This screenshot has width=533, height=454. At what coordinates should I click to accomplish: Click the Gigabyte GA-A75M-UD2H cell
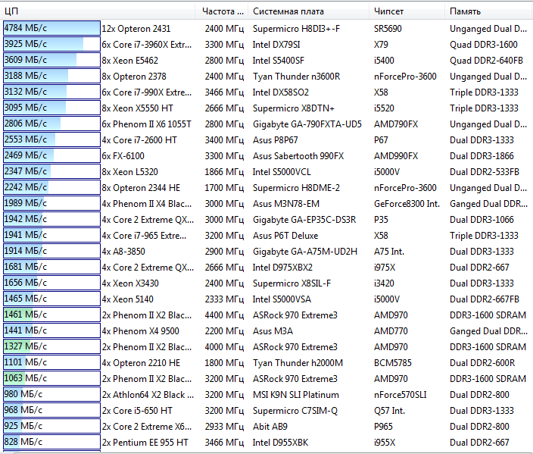coord(305,252)
